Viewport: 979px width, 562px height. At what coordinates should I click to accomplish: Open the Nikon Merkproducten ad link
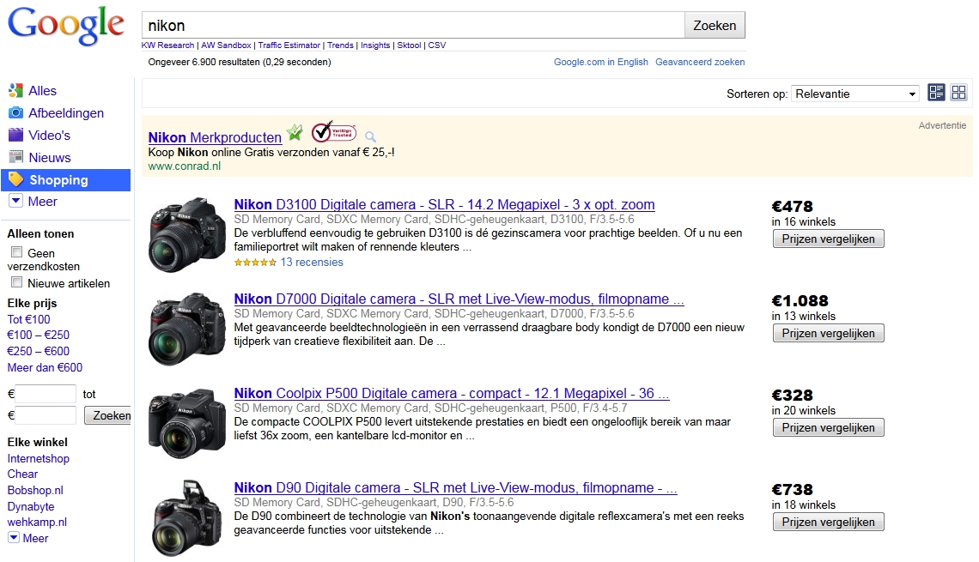tap(215, 137)
